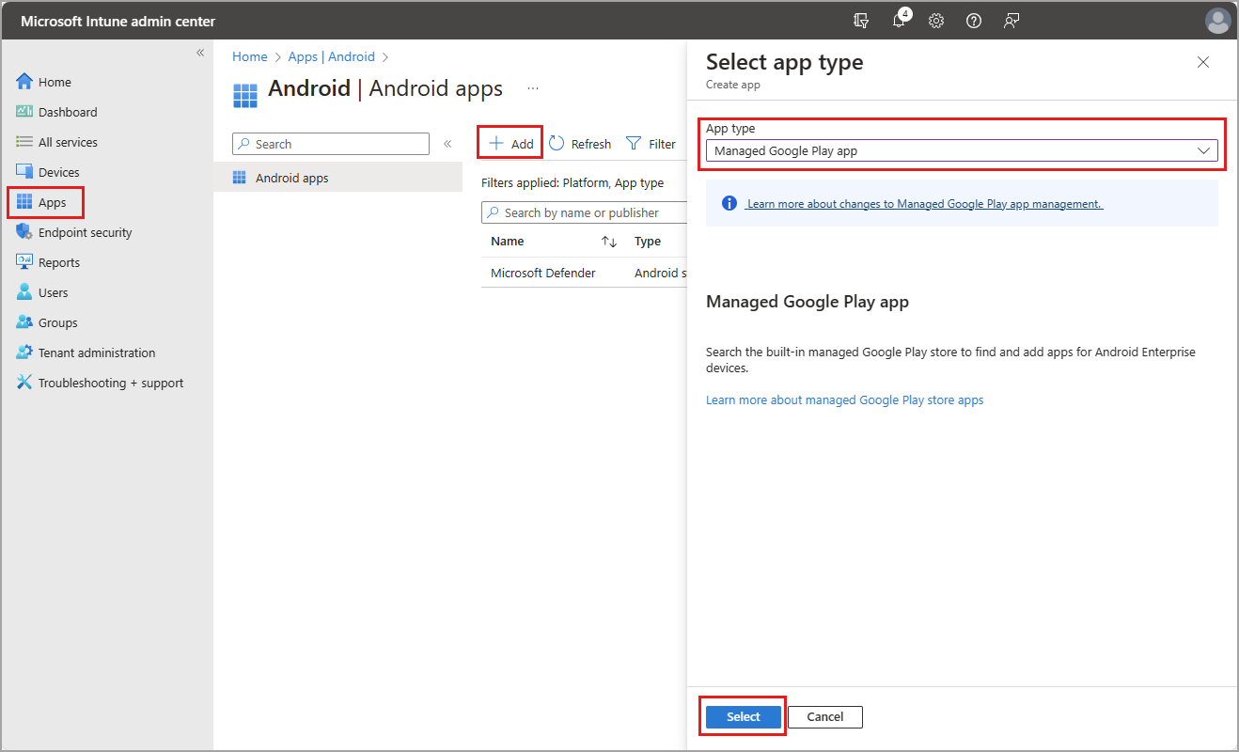The width and height of the screenshot is (1239, 752).
Task: Collapse the left navigation pane
Action: 200,53
